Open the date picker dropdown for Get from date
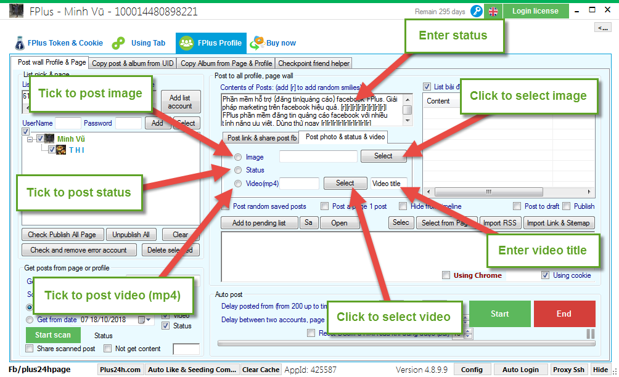This screenshot has width=619, height=377. [144, 320]
